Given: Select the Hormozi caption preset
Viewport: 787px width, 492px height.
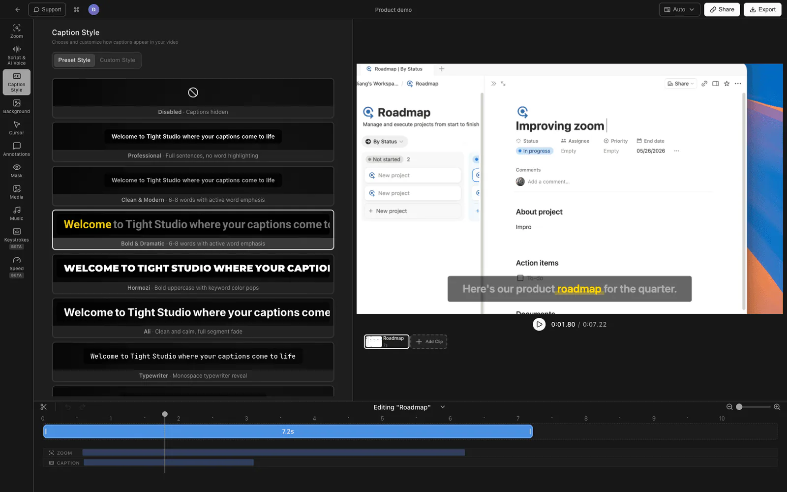Looking at the screenshot, I should click(x=193, y=274).
